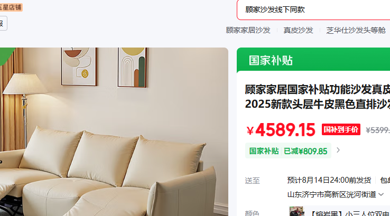This screenshot has width=390, height=216.
Task: Choose the 【熔岩黑】小三人位 color option text
Action: point(349,213)
